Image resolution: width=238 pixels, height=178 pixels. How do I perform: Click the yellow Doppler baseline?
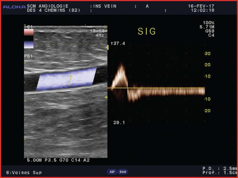point(156,88)
